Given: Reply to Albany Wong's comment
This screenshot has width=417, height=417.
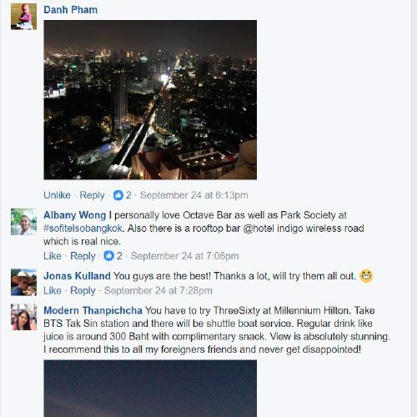Looking at the screenshot, I should click(x=83, y=256).
